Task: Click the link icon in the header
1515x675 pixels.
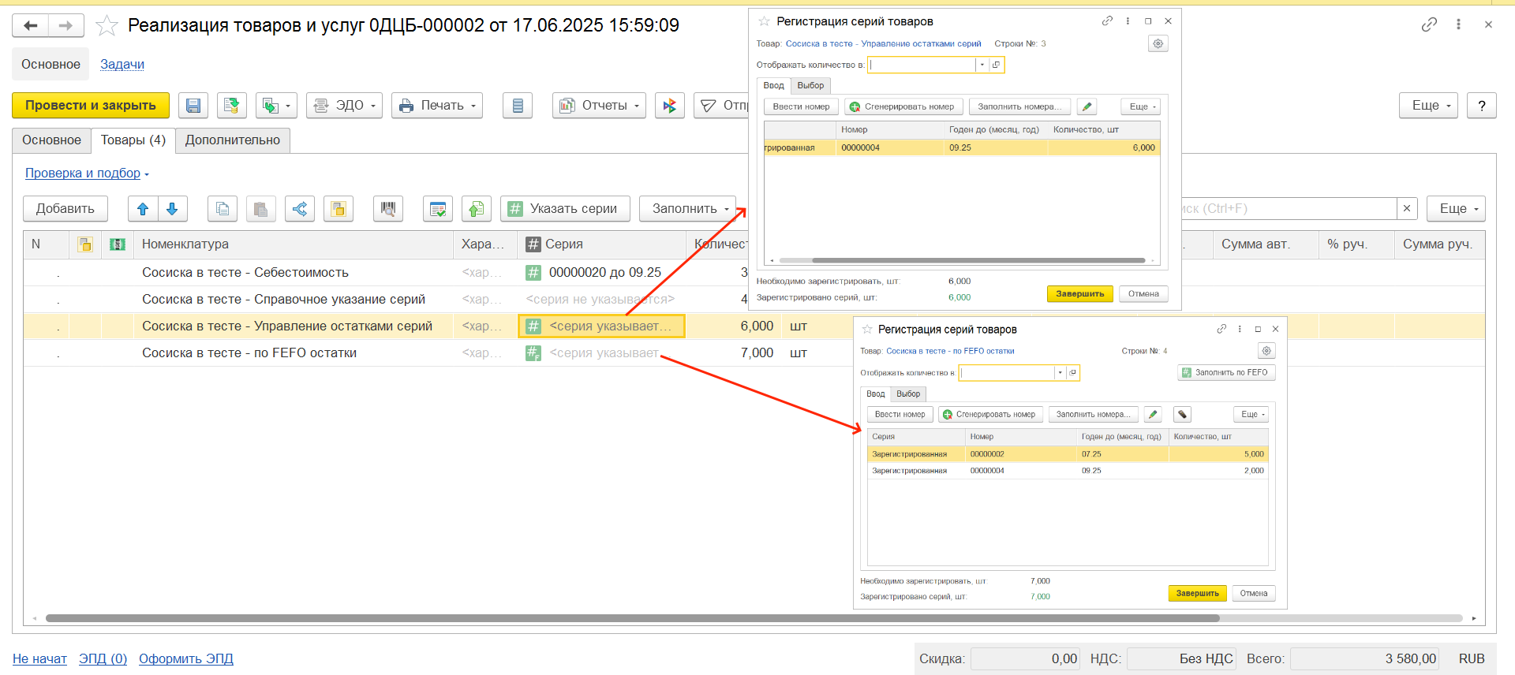Action: pos(1429,24)
